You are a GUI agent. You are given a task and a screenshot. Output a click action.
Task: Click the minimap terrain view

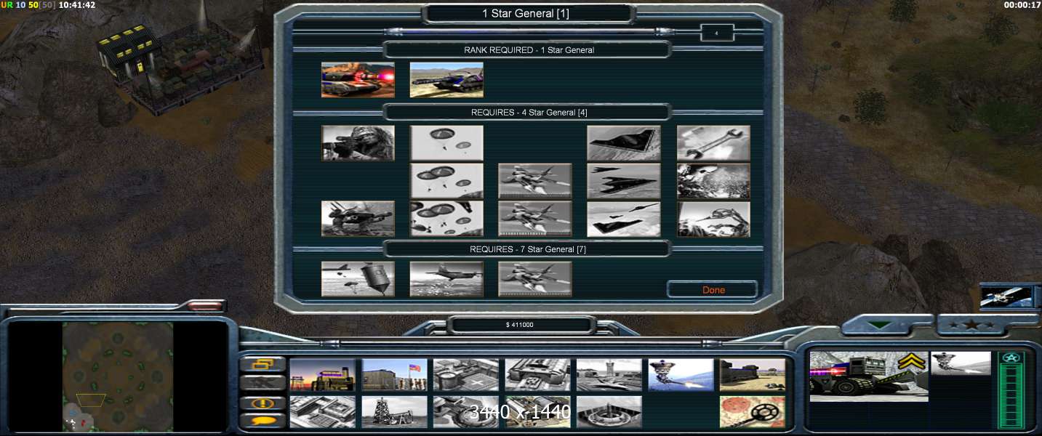118,376
